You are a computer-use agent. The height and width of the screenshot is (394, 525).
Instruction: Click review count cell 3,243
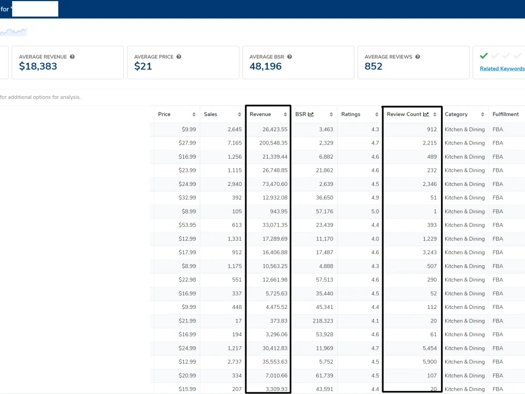tap(429, 252)
